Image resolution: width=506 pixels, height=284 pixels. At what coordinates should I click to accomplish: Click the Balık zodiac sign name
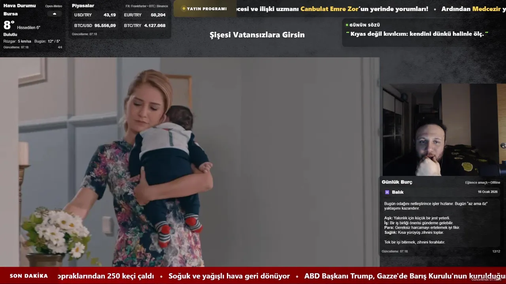(x=398, y=192)
